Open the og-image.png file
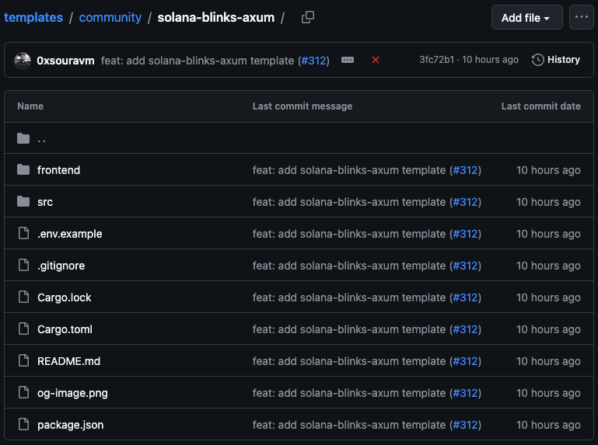The width and height of the screenshot is (598, 445). [72, 393]
